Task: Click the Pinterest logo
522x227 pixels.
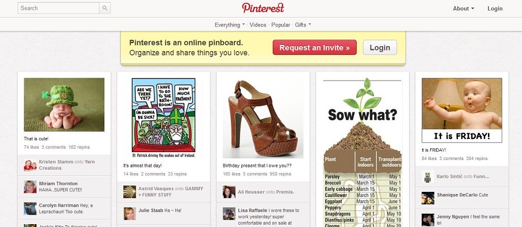Action: tap(263, 7)
